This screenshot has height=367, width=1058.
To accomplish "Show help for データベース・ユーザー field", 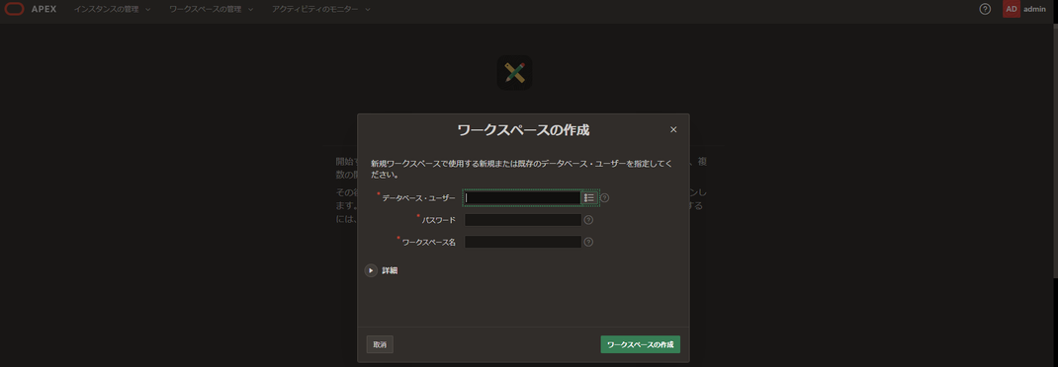I will tap(604, 198).
